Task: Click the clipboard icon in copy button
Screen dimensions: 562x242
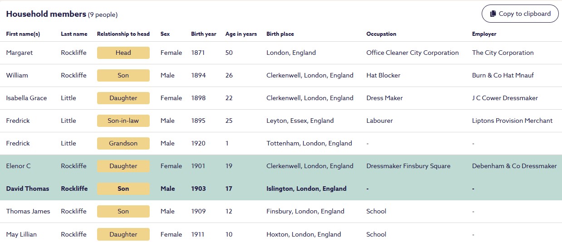Action: [493, 14]
